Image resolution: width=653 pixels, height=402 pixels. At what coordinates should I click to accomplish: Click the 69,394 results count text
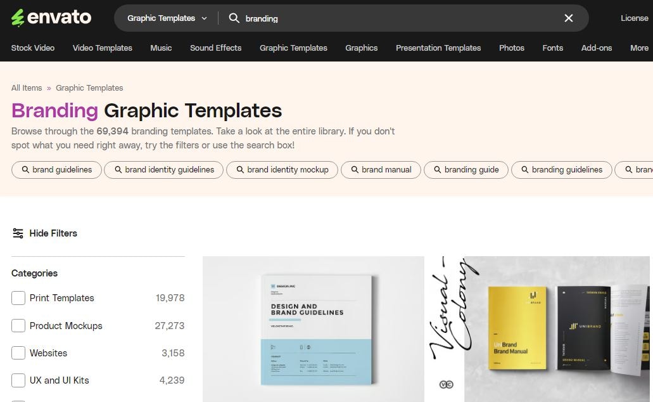[113, 131]
